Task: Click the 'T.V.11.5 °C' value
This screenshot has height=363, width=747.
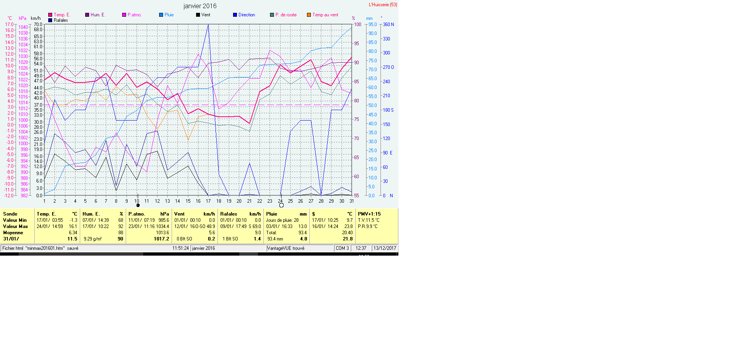Action: tap(369, 220)
